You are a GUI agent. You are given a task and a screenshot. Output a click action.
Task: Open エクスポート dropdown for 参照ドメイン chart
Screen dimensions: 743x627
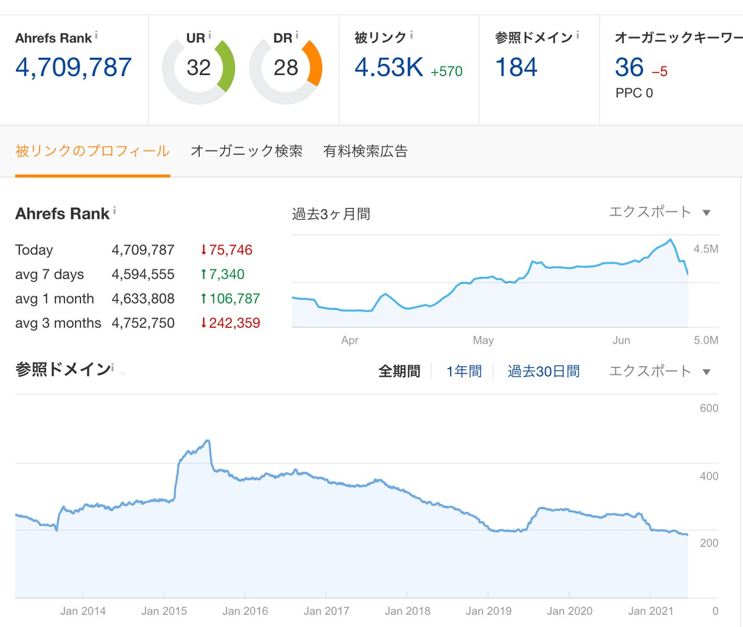(660, 371)
